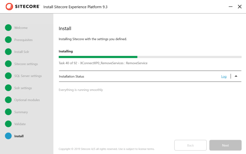The width and height of the screenshot is (246, 154).
Task: Click the 'Everything is running smoothly' message
Action: tap(81, 90)
